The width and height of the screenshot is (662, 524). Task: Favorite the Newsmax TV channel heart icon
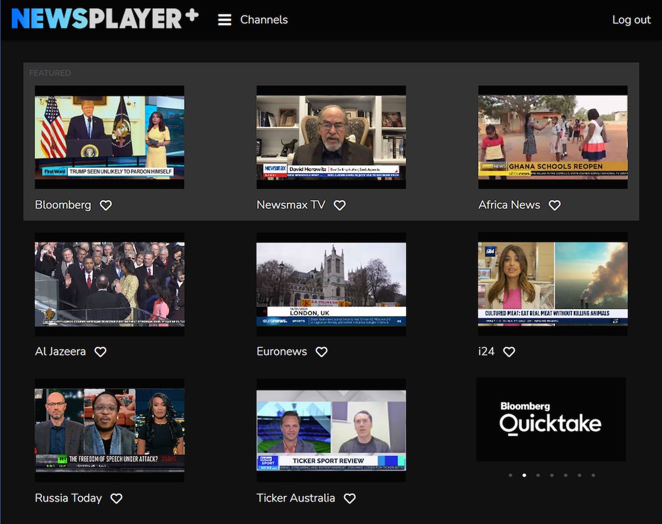click(x=339, y=205)
